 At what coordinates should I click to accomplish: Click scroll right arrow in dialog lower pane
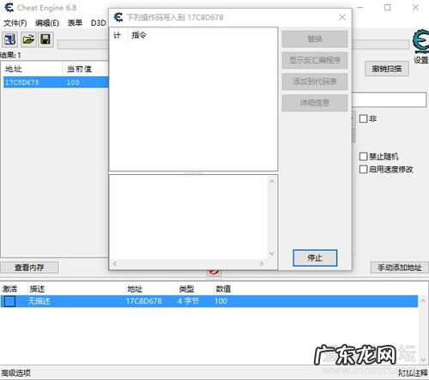[x=262, y=263]
